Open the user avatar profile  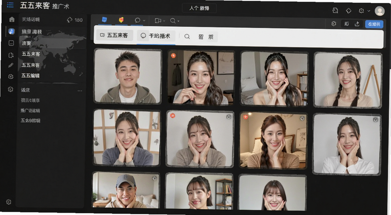pyautogui.click(x=380, y=11)
